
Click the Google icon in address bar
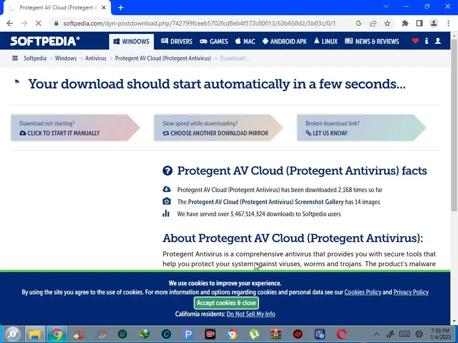(x=359, y=23)
